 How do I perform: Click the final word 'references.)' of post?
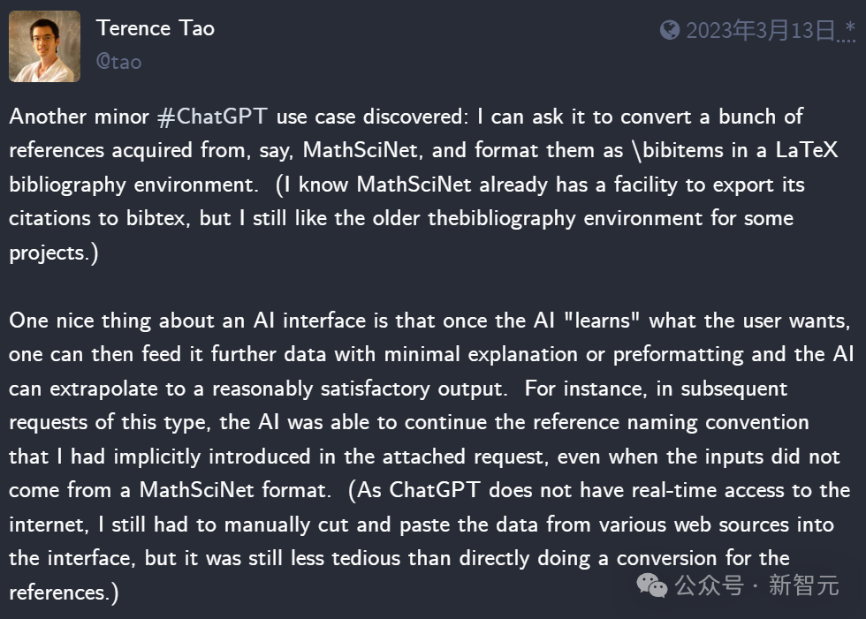tap(64, 593)
